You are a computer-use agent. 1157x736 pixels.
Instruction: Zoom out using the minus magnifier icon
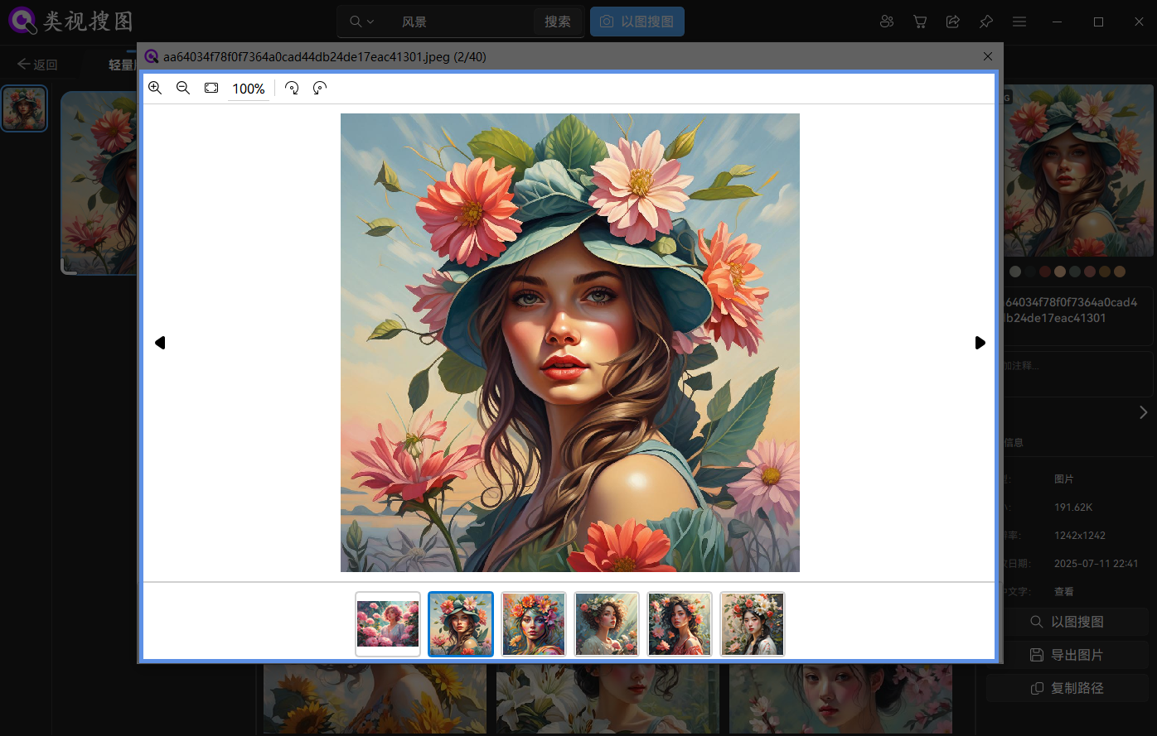tap(183, 88)
